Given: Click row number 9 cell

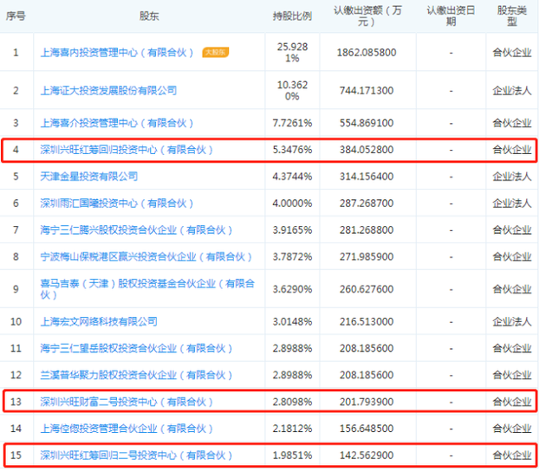Looking at the screenshot, I should point(16,289).
